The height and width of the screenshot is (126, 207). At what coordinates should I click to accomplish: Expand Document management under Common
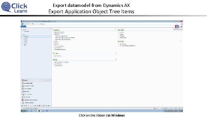53,50
